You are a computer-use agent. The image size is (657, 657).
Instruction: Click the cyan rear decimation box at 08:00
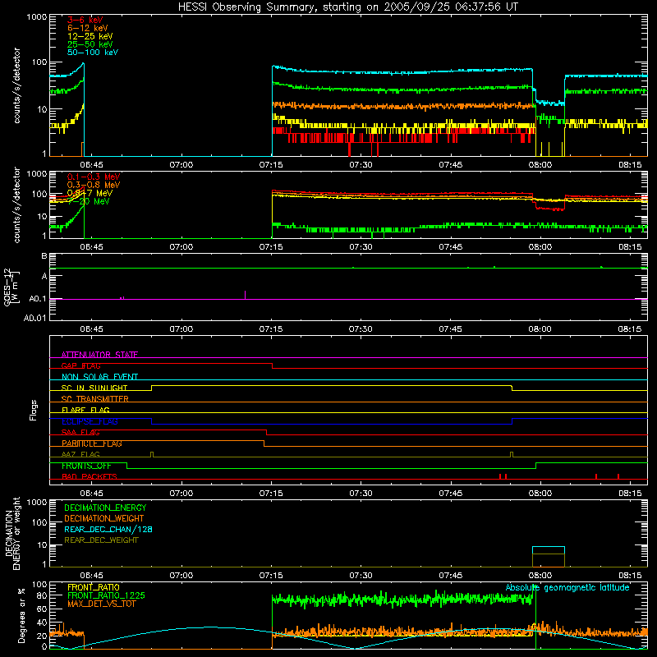pos(549,550)
